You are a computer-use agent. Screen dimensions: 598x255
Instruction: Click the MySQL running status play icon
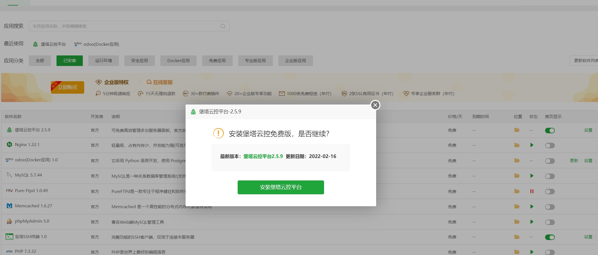point(532,176)
